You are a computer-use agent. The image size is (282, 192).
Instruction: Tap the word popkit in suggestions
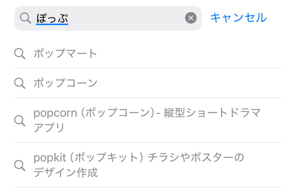coord(50,158)
